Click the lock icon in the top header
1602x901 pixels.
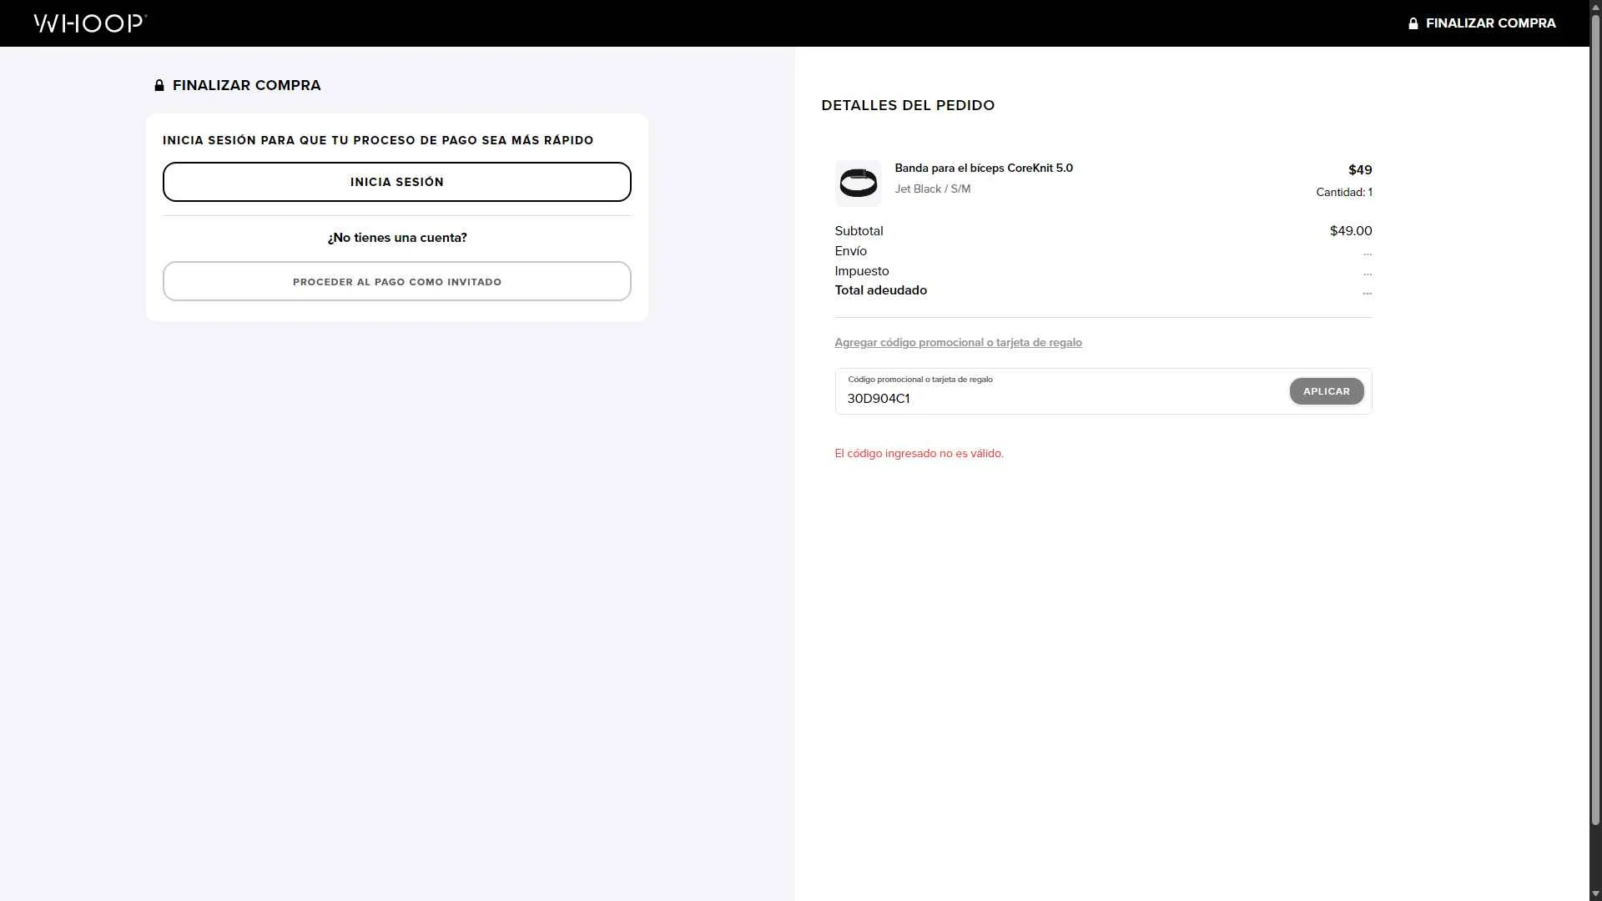[1413, 23]
